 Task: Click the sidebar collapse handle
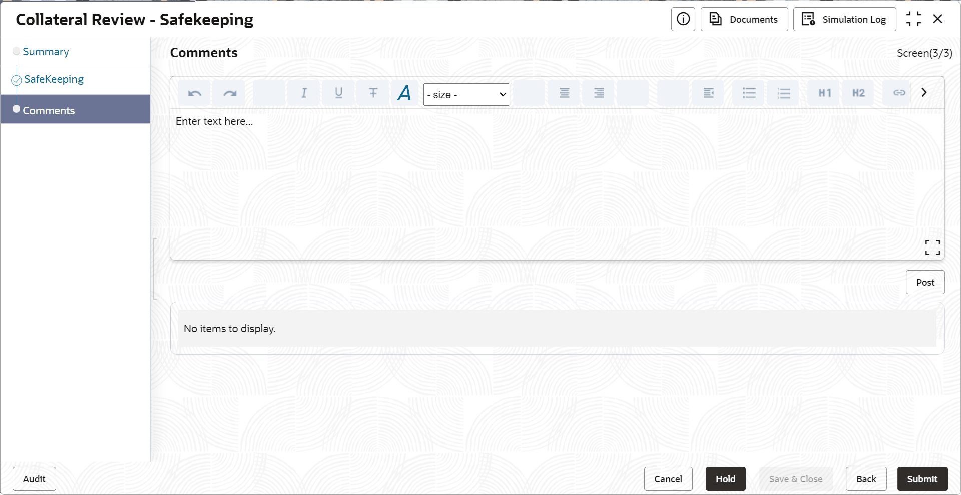point(155,269)
